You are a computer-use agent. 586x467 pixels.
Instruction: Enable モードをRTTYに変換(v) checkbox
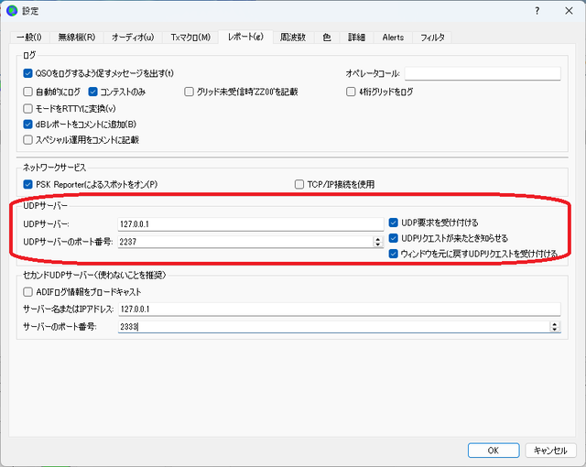coord(28,108)
